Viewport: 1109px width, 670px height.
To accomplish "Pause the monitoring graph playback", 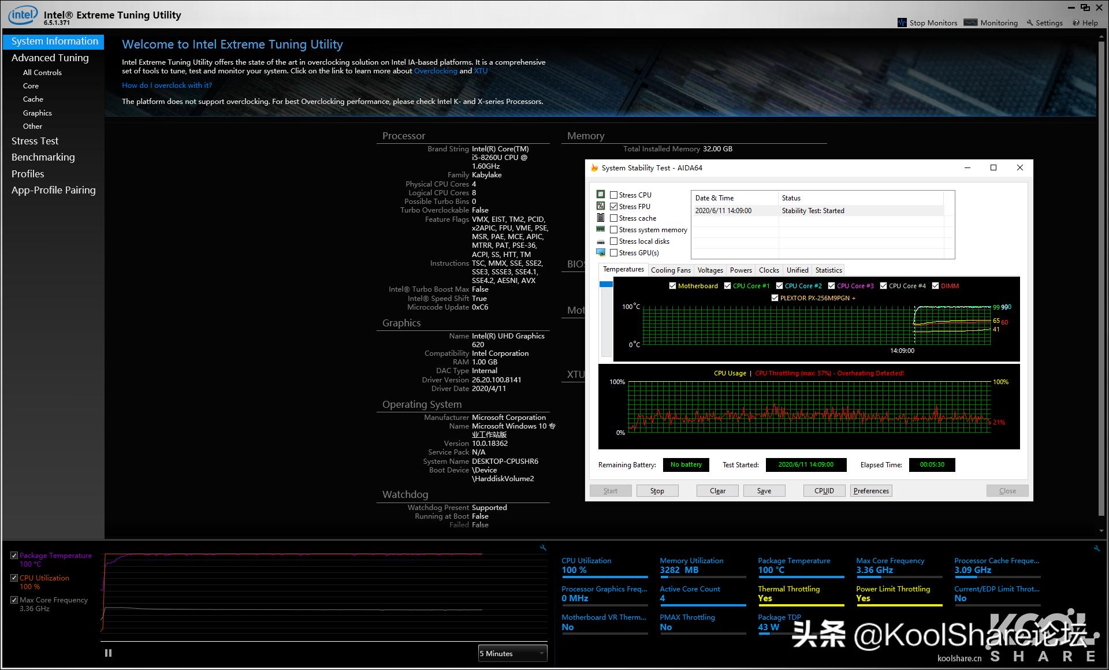I will 108,653.
